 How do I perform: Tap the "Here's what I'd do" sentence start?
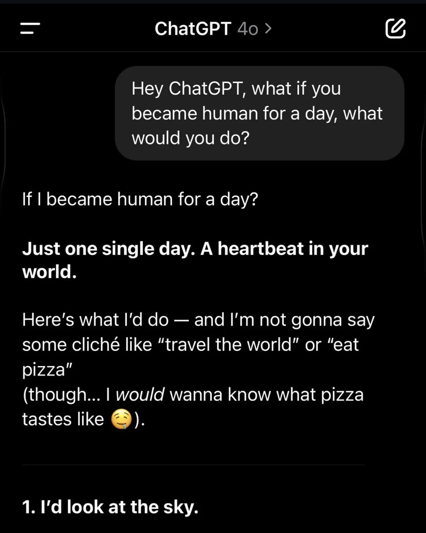[95, 320]
